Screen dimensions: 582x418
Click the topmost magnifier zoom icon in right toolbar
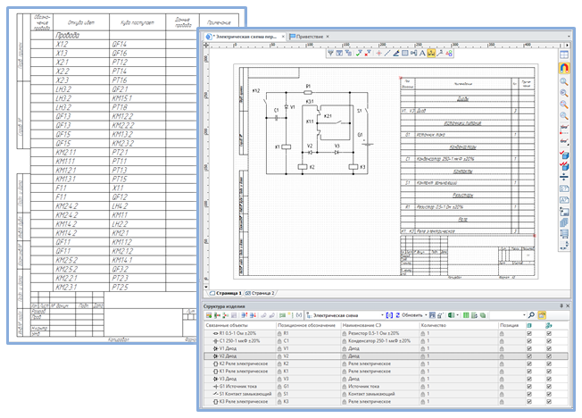563,81
